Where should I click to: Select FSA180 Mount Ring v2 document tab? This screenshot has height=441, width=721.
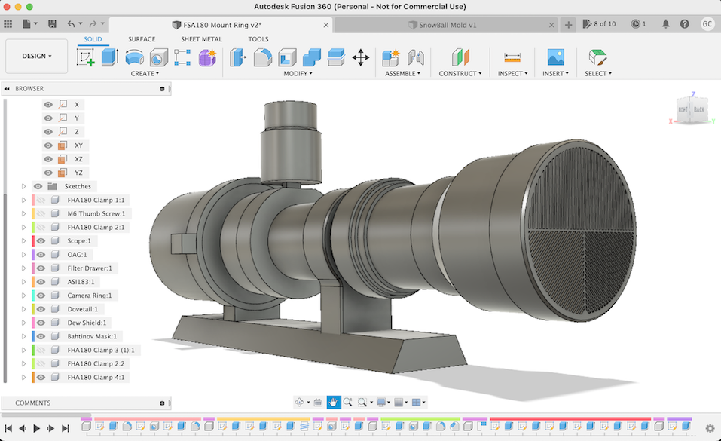pyautogui.click(x=221, y=25)
